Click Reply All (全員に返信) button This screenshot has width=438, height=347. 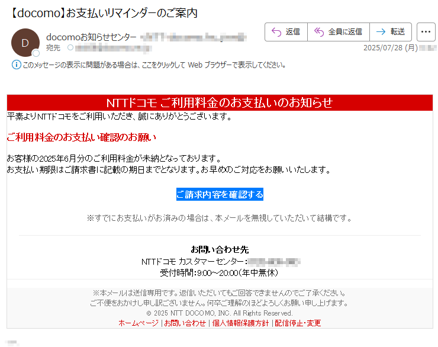pyautogui.click(x=339, y=32)
